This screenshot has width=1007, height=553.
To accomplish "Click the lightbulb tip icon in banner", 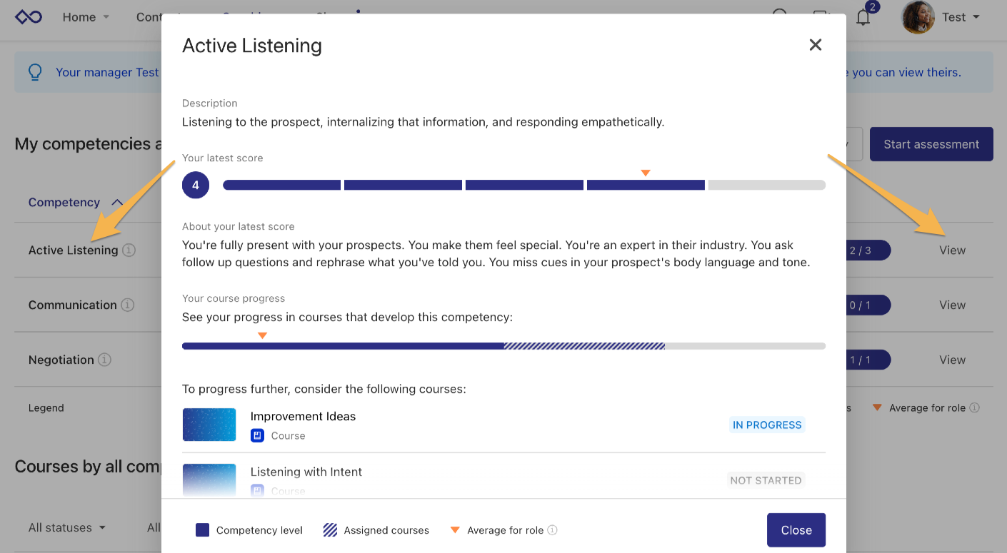I will [x=35, y=72].
